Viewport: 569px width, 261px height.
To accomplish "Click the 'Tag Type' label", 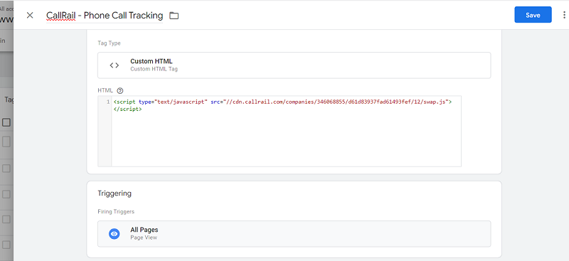I will tap(109, 43).
